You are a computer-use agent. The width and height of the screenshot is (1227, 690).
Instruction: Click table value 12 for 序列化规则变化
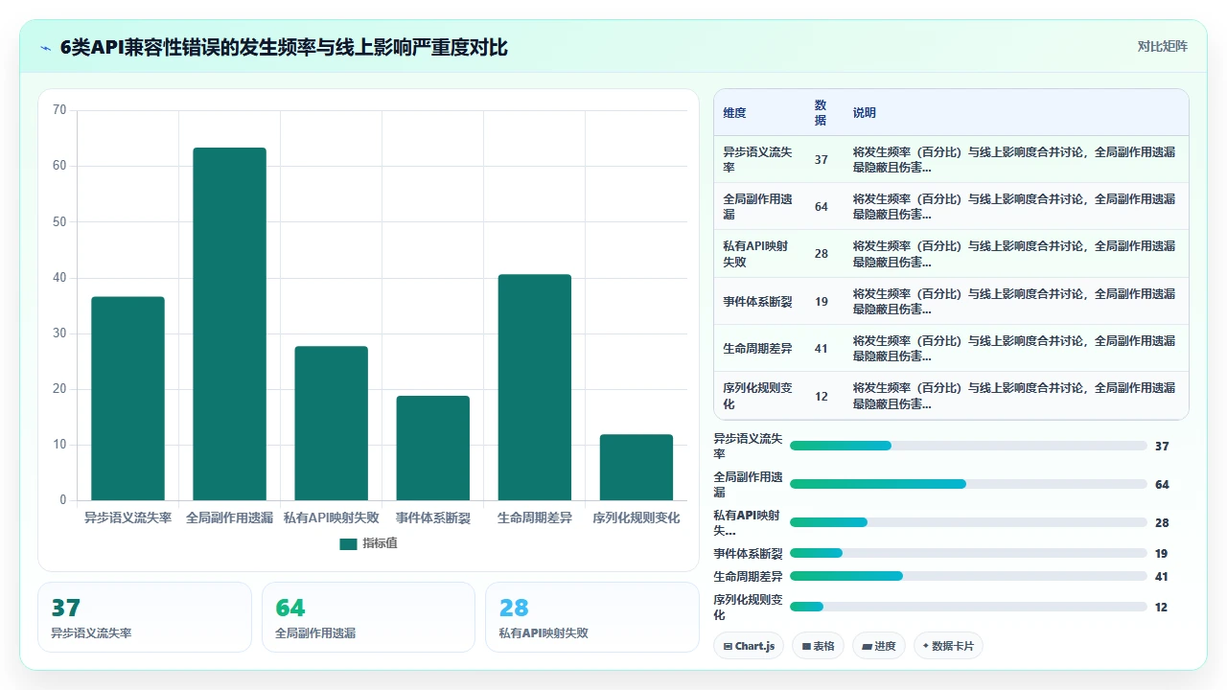click(822, 396)
